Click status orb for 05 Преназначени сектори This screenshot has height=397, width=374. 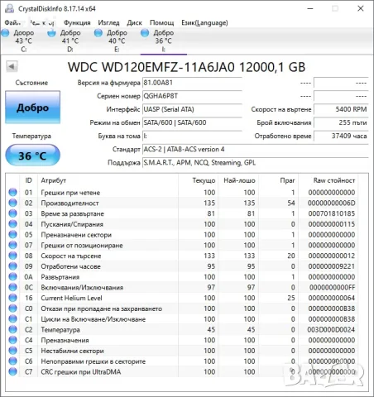pos(12,234)
